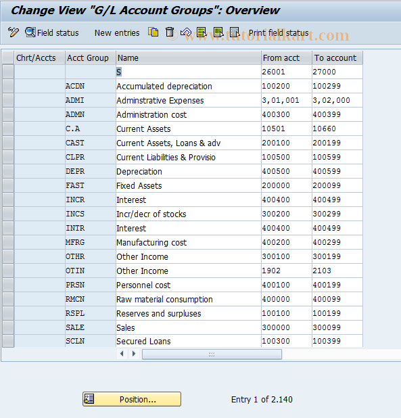Screen dimensions: 401x418
Task: Select the row marker for FAST
Action: [8, 185]
